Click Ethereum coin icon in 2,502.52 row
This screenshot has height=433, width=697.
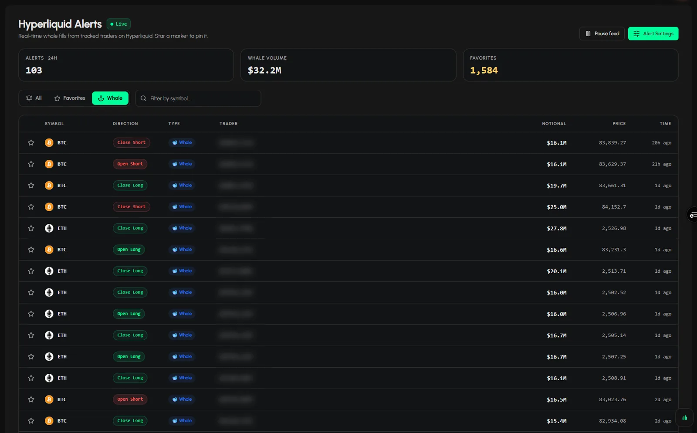point(49,292)
